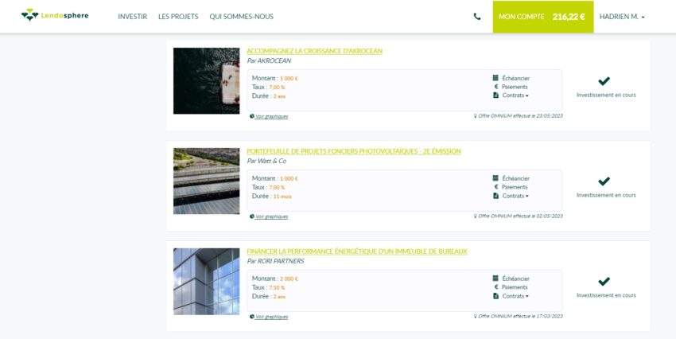Click Par AKROCEAN author text

(x=269, y=60)
